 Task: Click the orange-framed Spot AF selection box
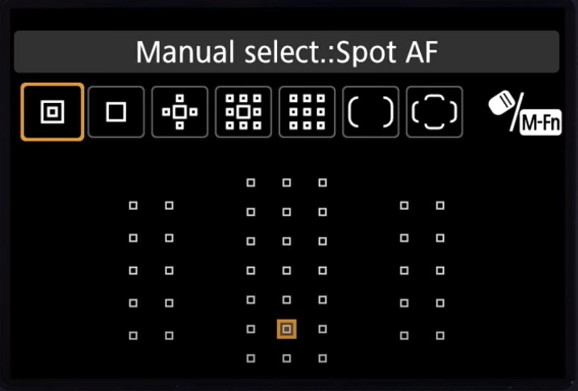click(x=52, y=112)
